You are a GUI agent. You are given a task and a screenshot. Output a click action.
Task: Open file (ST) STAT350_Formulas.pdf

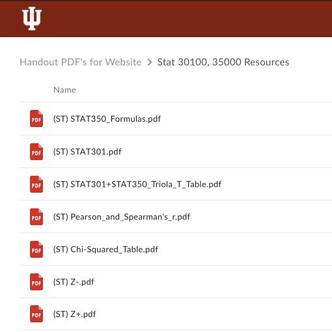(107, 118)
